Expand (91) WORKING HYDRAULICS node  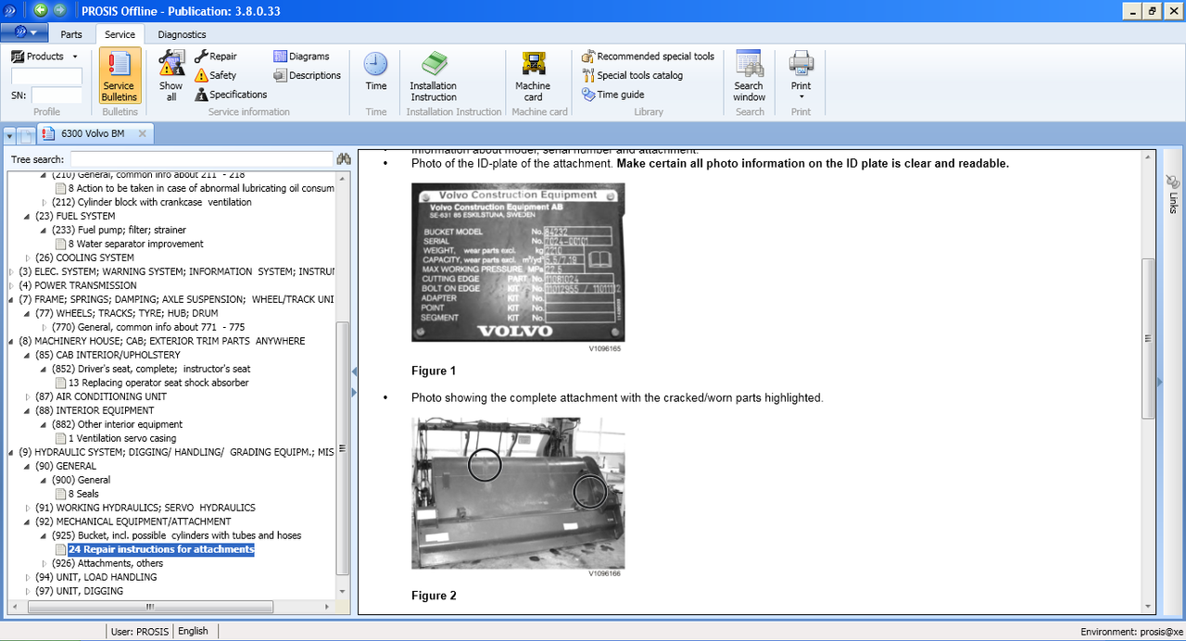(x=28, y=508)
